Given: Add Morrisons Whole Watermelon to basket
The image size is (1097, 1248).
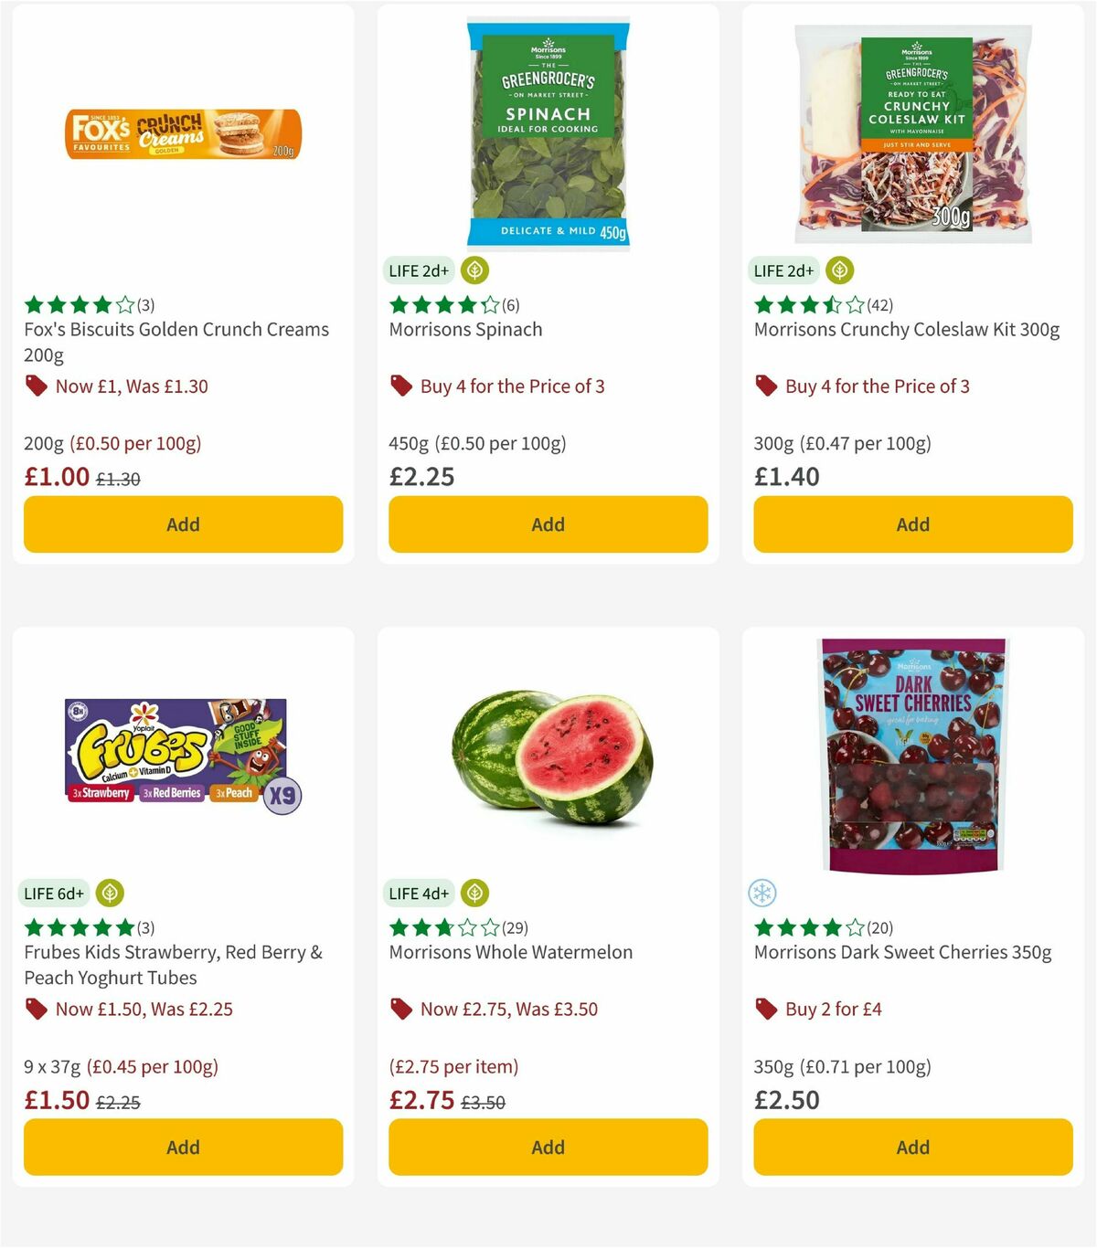Looking at the screenshot, I should (548, 1147).
